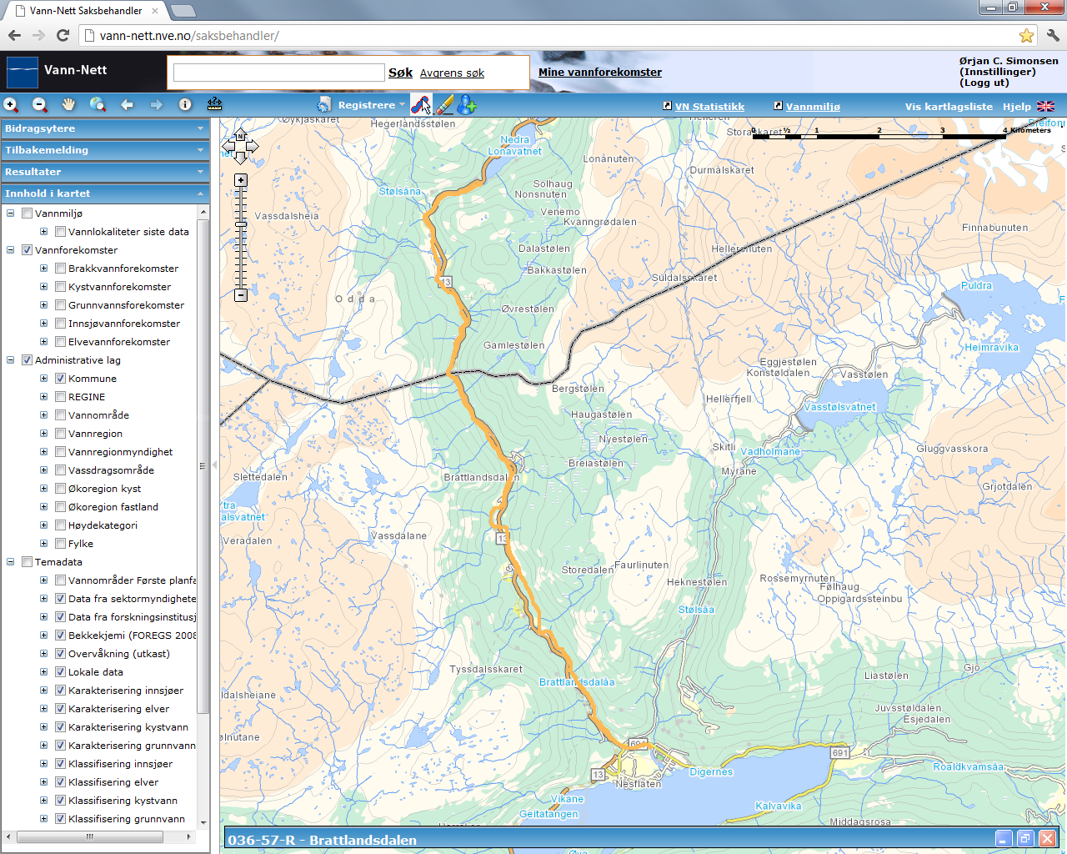Expand the Kommune layer node
Screen dimensions: 1067x854
coord(44,379)
